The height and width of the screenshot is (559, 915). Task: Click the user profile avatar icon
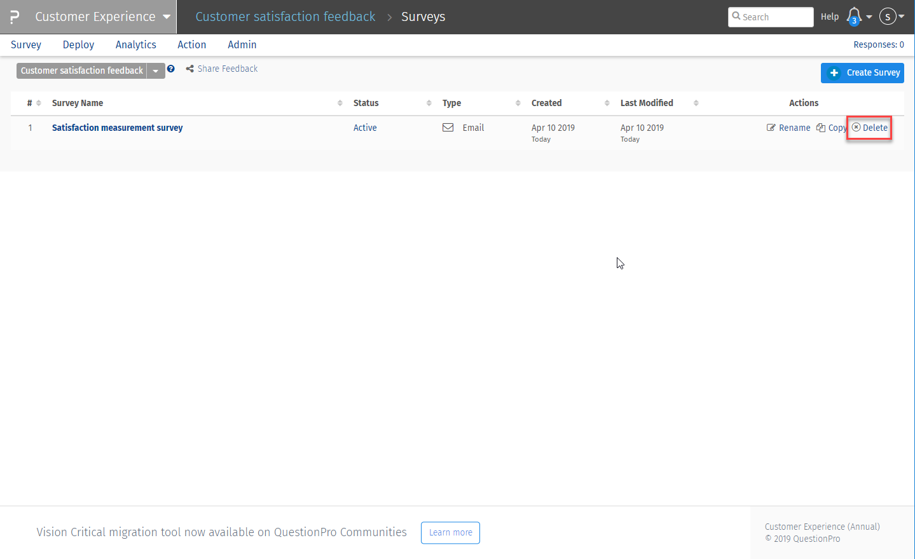point(888,17)
